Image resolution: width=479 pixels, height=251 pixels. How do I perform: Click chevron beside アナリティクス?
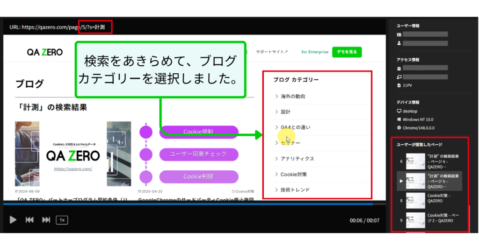pos(276,159)
